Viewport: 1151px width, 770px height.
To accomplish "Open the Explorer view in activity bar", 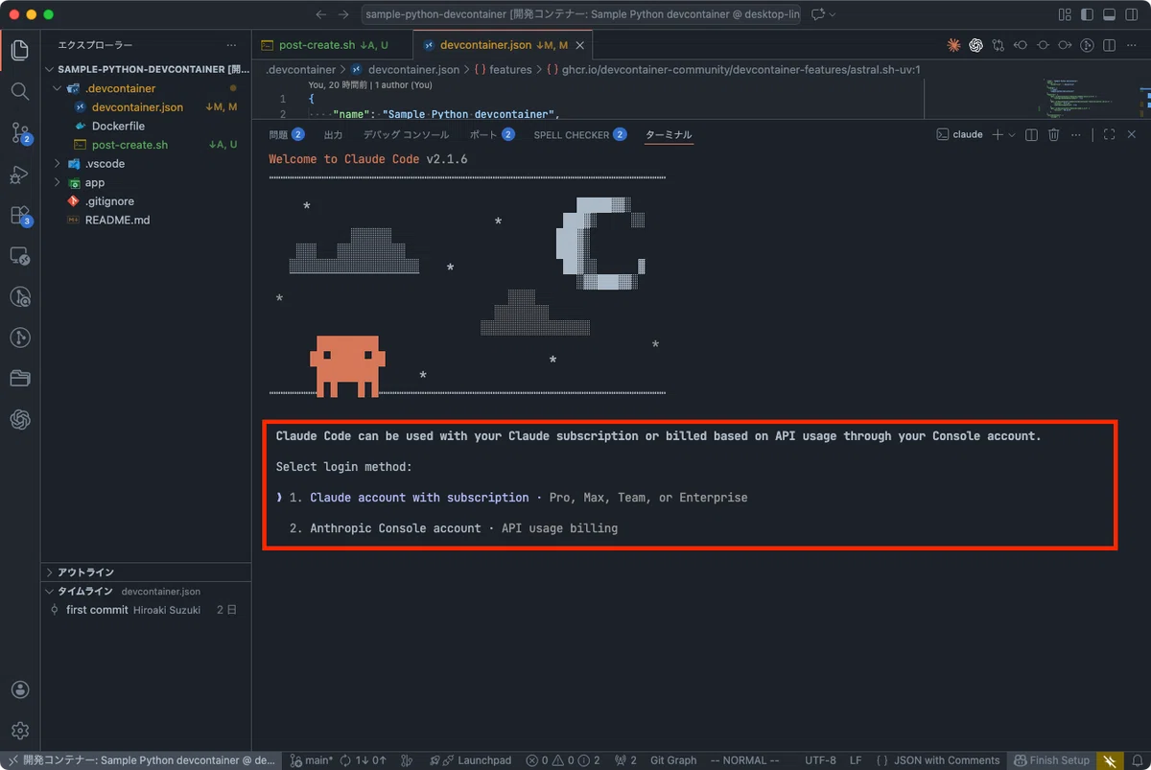I will [20, 50].
